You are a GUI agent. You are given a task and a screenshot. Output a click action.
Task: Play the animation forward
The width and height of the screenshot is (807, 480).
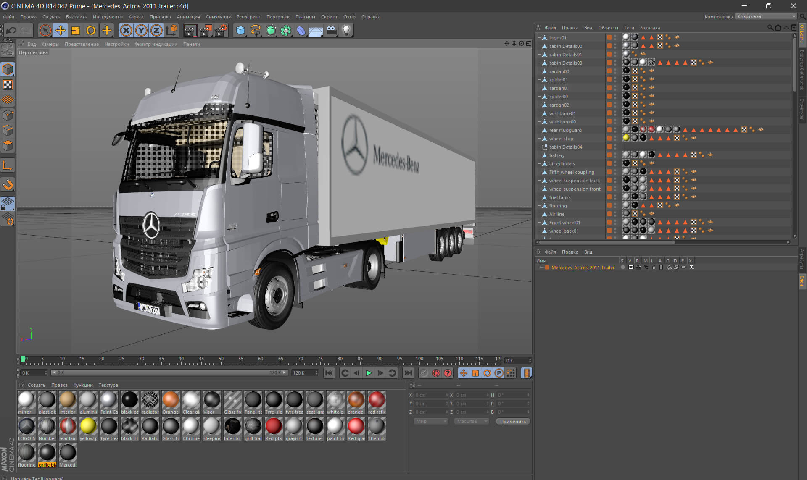pos(369,373)
